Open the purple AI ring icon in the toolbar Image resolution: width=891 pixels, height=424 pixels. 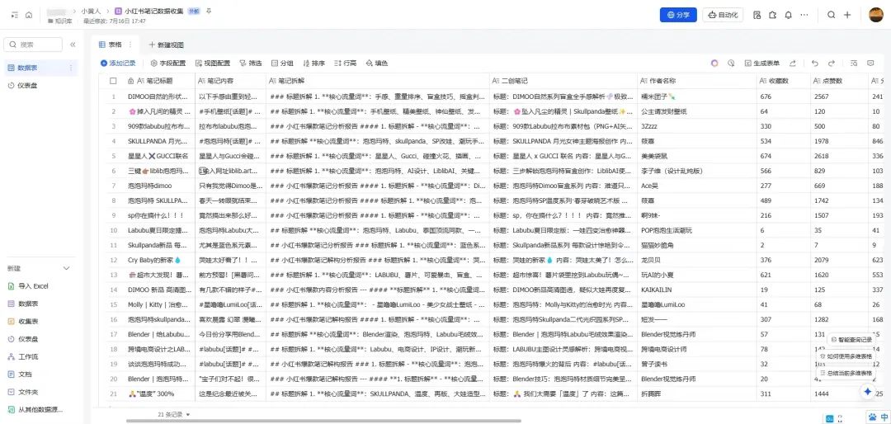coord(714,63)
